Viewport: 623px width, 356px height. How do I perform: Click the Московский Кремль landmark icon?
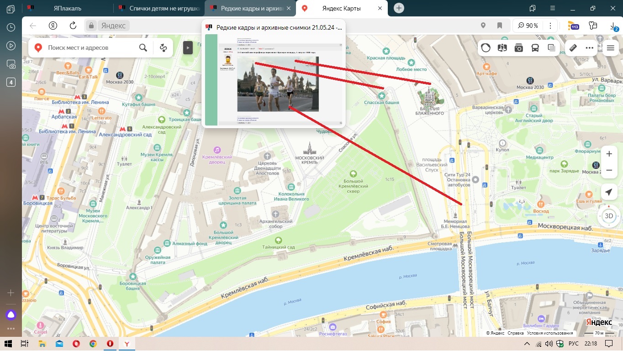coord(310,148)
